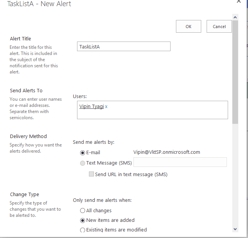Click the Change Type heading

25,195
